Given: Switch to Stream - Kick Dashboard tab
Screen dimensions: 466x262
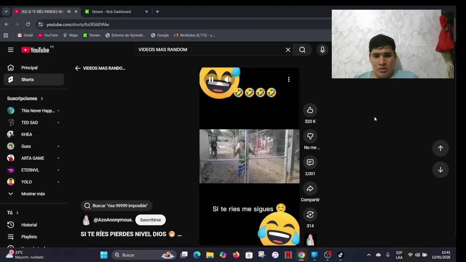Looking at the screenshot, I should [x=111, y=12].
